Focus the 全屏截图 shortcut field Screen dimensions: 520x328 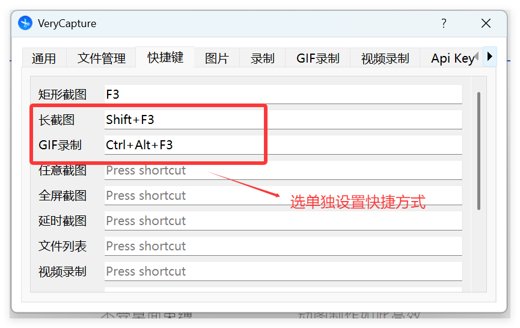coord(283,196)
